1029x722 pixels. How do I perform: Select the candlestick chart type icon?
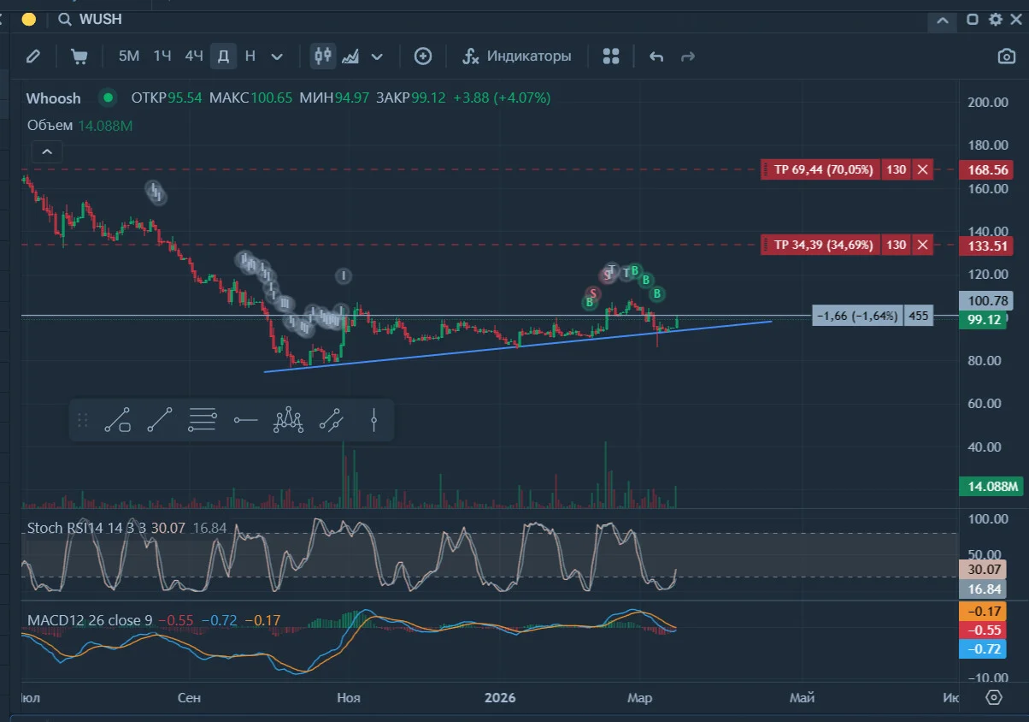click(x=322, y=56)
